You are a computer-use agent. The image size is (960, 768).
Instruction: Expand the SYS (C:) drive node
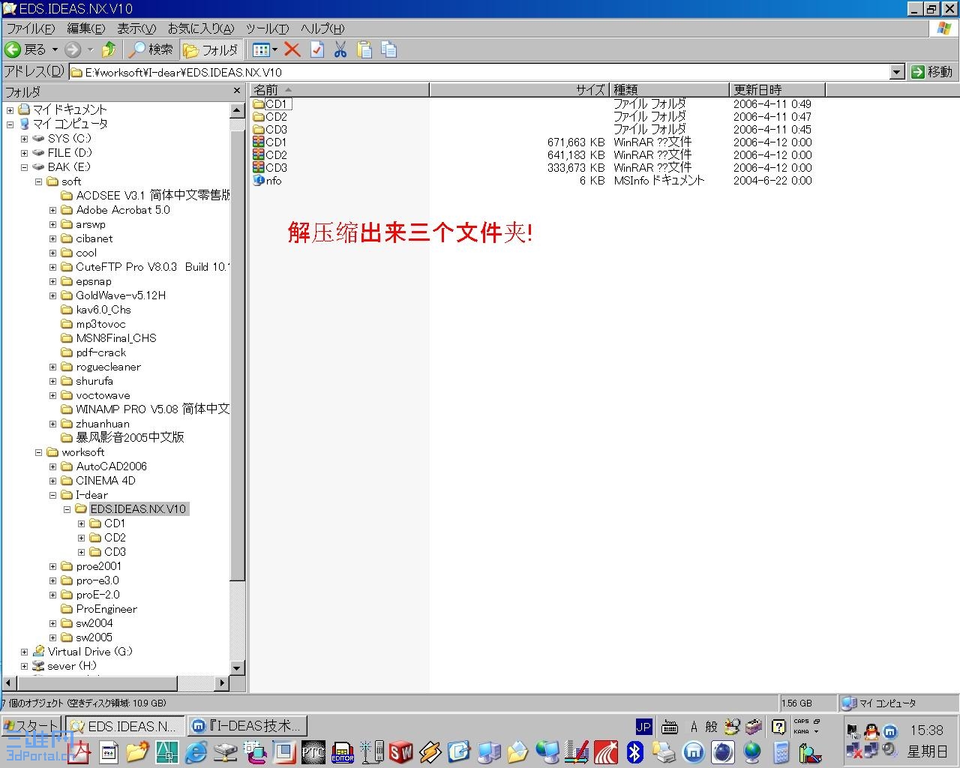[x=24, y=139]
